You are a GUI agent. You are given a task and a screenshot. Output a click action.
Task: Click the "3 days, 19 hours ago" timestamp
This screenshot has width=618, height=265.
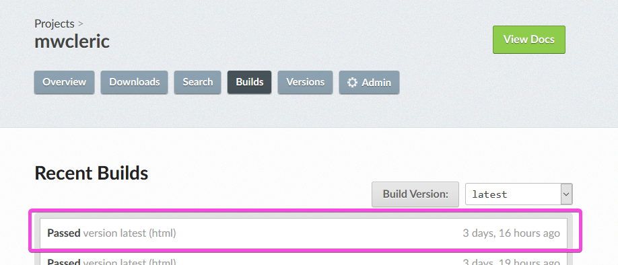pyautogui.click(x=511, y=262)
